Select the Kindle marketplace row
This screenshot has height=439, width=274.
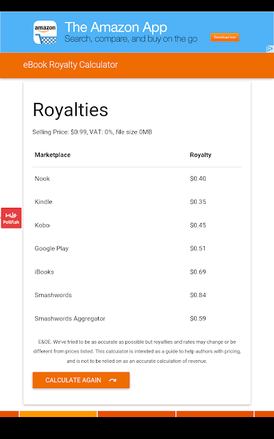point(137,202)
